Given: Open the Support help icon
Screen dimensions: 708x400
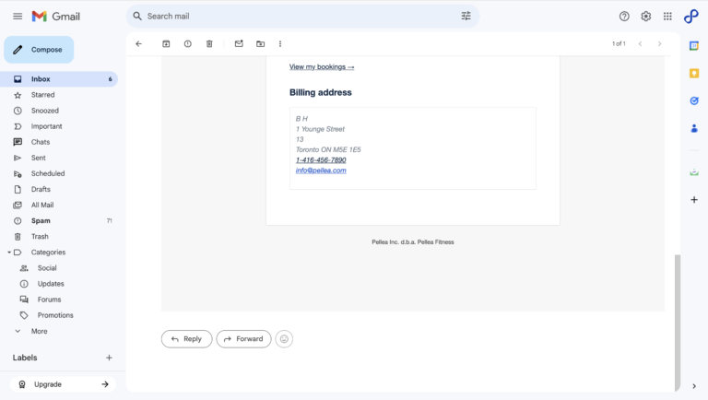Looking at the screenshot, I should click(624, 17).
